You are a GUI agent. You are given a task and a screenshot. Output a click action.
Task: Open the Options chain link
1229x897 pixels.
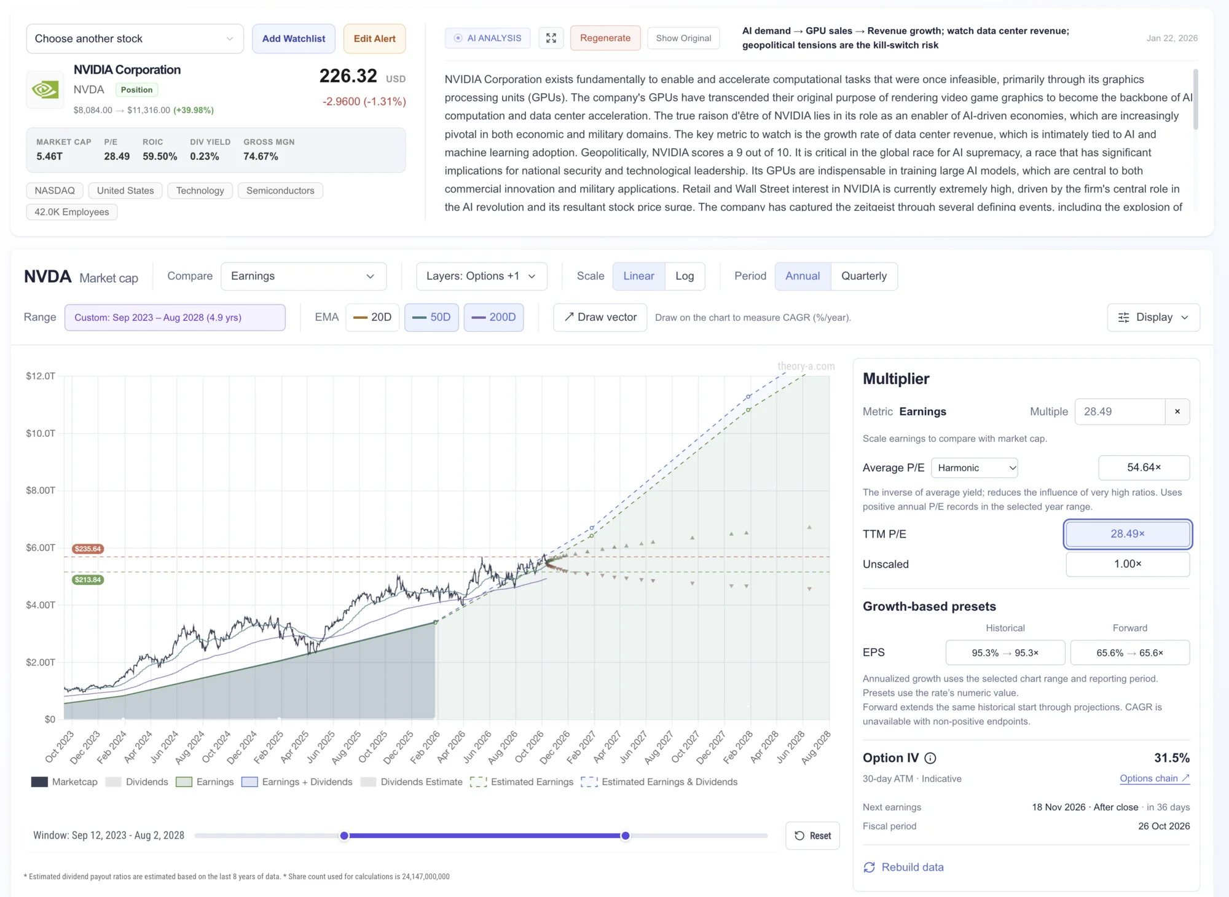point(1155,778)
